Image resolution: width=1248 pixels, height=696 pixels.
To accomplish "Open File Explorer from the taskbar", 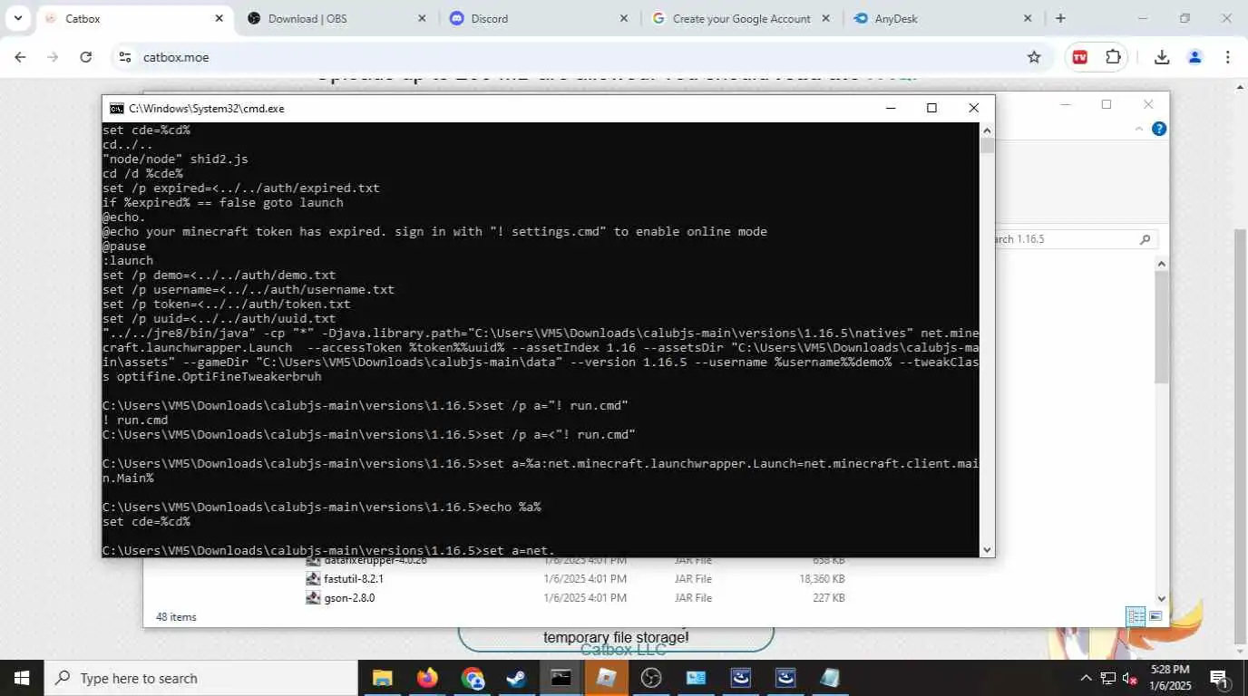I will (x=382, y=678).
